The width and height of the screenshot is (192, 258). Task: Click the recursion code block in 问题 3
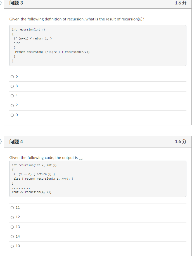(98, 45)
